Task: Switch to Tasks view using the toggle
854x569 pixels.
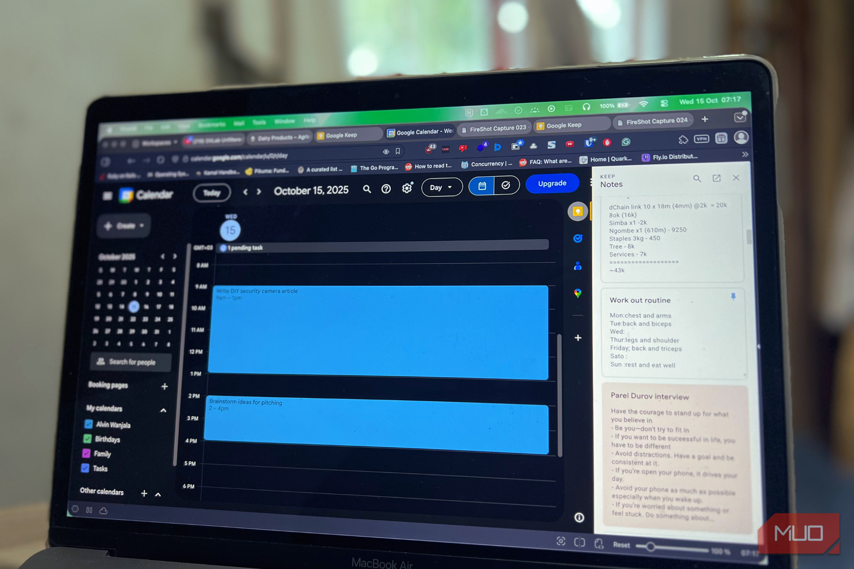Action: (506, 185)
